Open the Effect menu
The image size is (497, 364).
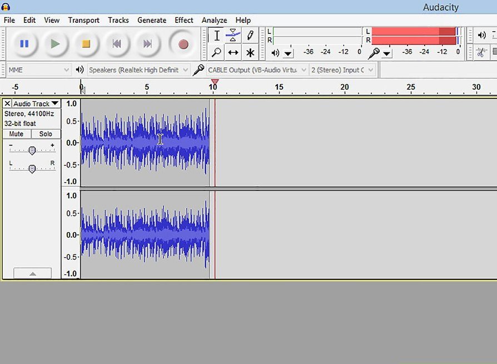click(184, 20)
